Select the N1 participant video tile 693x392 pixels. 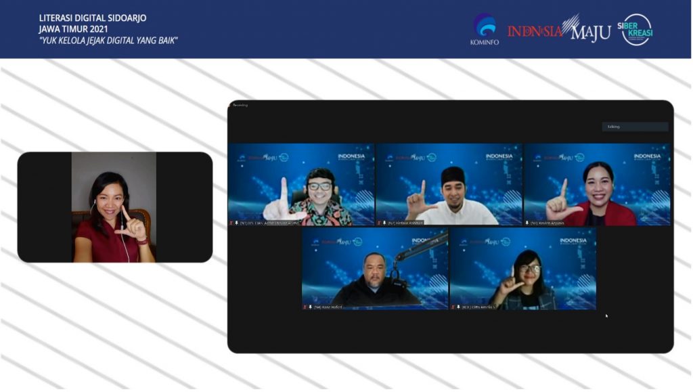click(300, 183)
